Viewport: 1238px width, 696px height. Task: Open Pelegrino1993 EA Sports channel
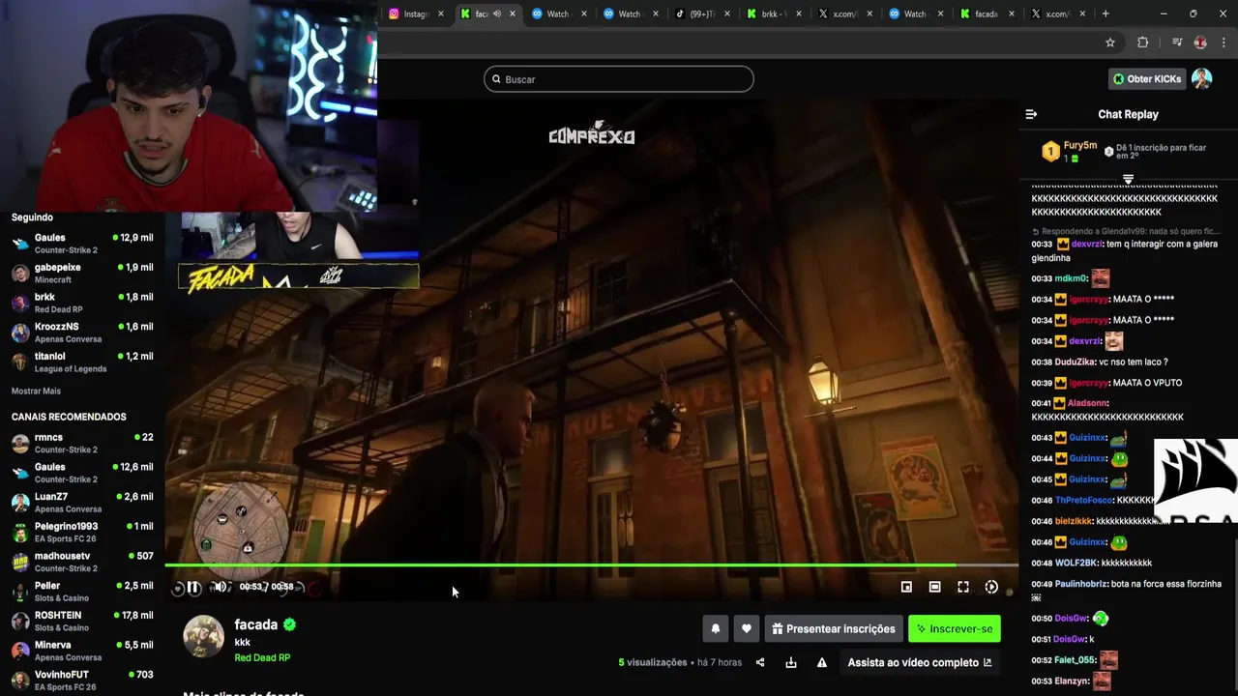pos(81,532)
